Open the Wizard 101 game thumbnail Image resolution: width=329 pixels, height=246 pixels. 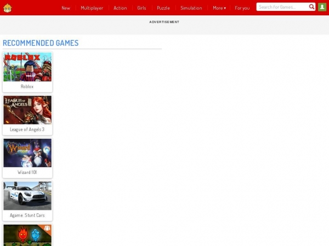pos(27,153)
